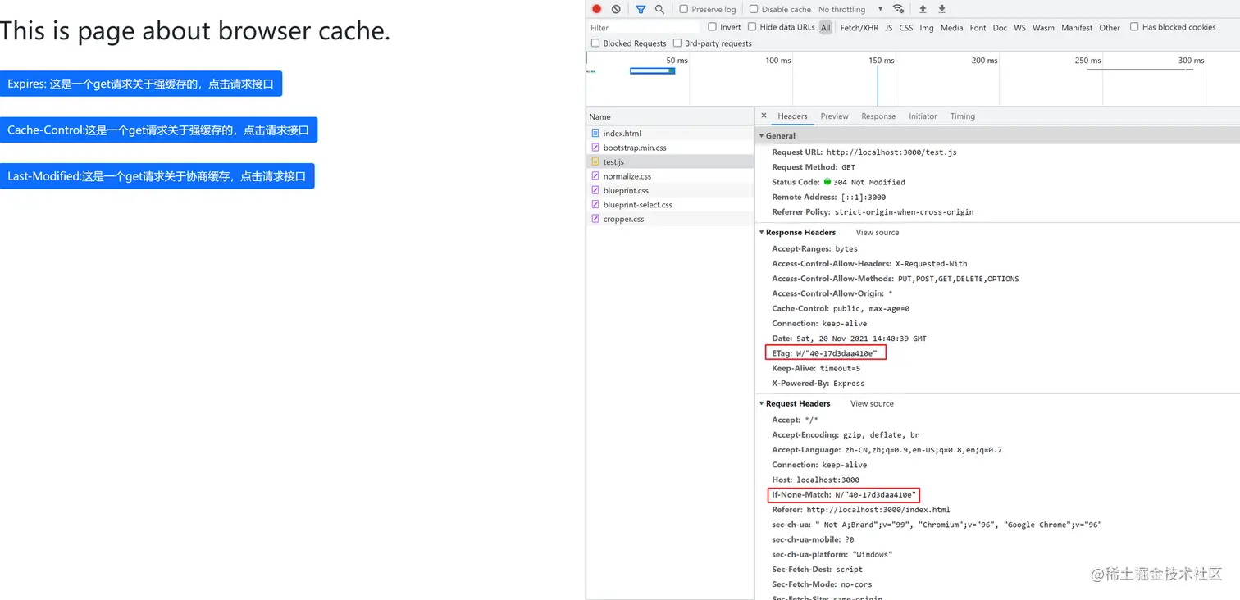The height and width of the screenshot is (600, 1240).
Task: Switch to the Headers tab
Action: pyautogui.click(x=793, y=116)
